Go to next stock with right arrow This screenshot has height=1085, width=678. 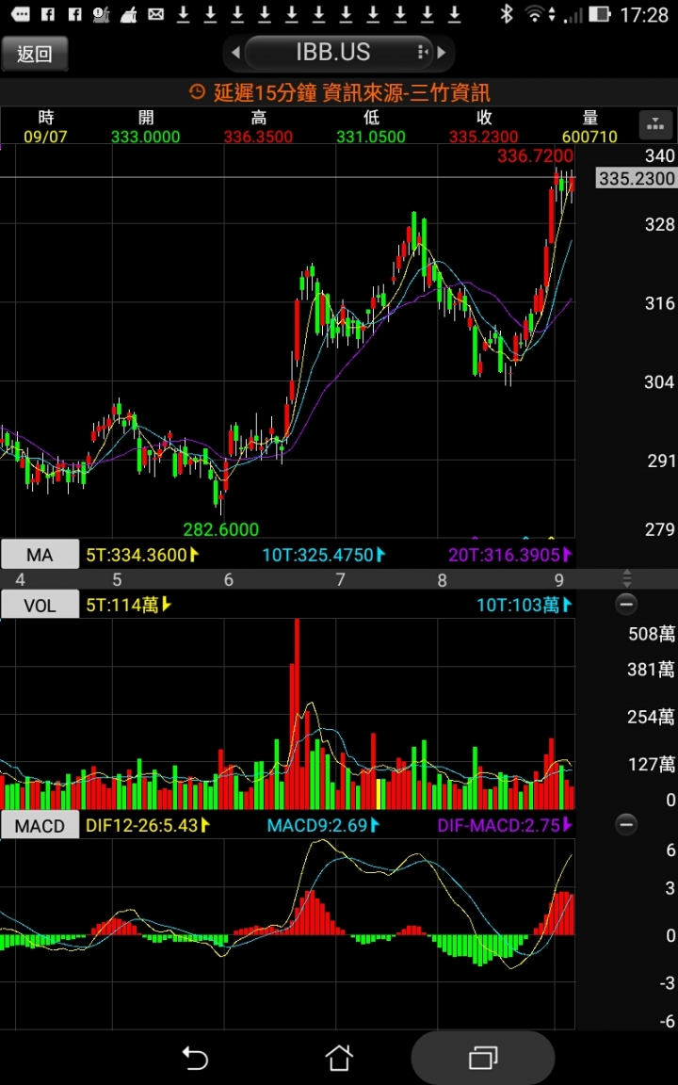(442, 53)
